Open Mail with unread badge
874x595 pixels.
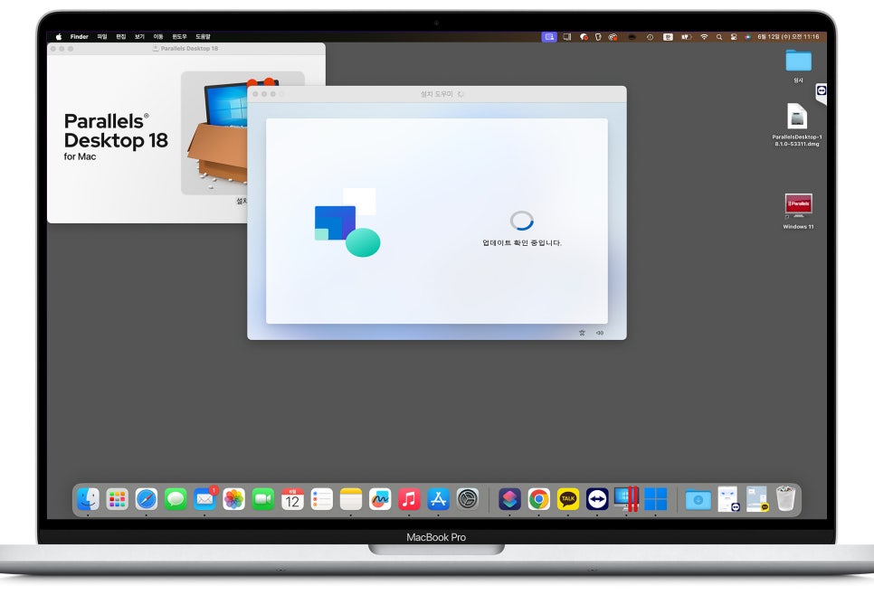pos(205,499)
